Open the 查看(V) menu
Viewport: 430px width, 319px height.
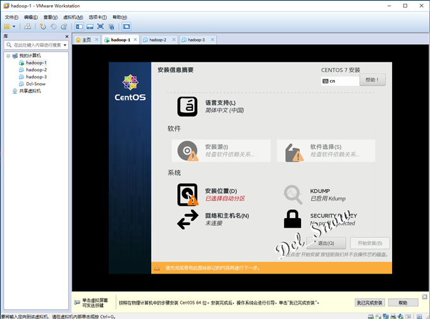(x=51, y=17)
